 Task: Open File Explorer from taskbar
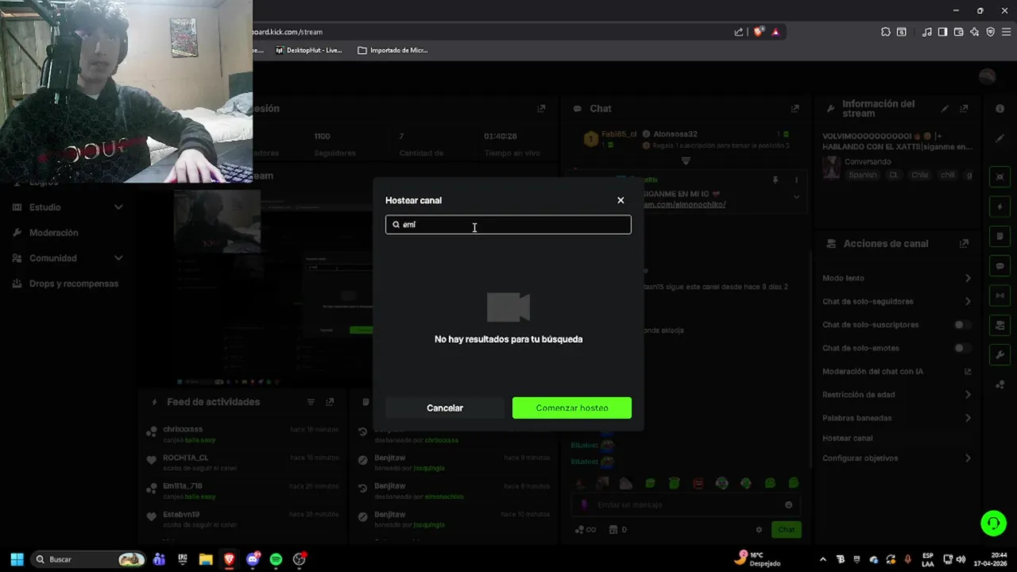[x=206, y=559]
